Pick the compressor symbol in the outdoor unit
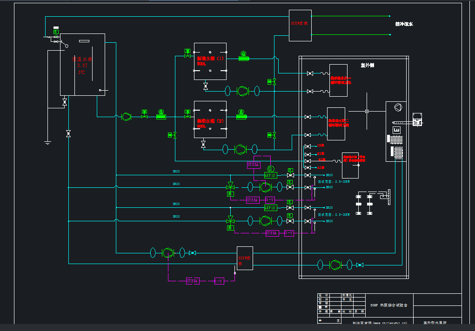 click(x=398, y=107)
